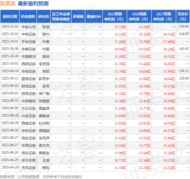Click institution 天风证券

(x=29, y=167)
